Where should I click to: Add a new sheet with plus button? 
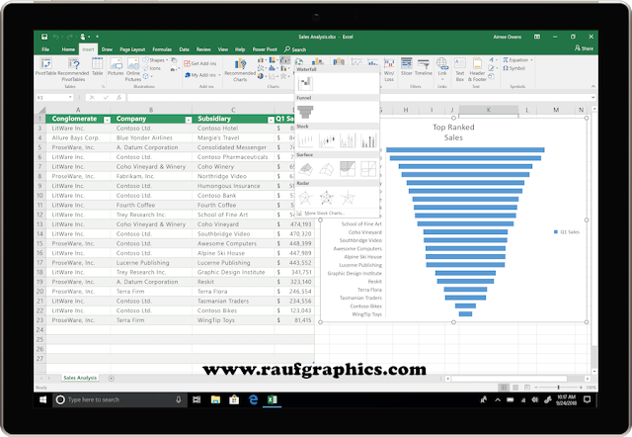112,378
